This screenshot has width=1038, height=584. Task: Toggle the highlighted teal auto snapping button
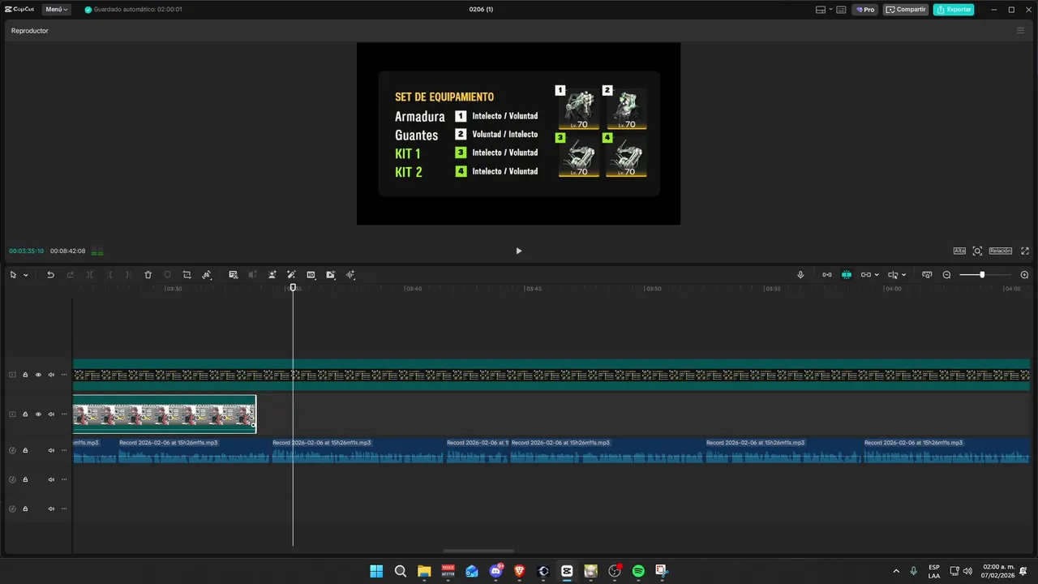(846, 275)
